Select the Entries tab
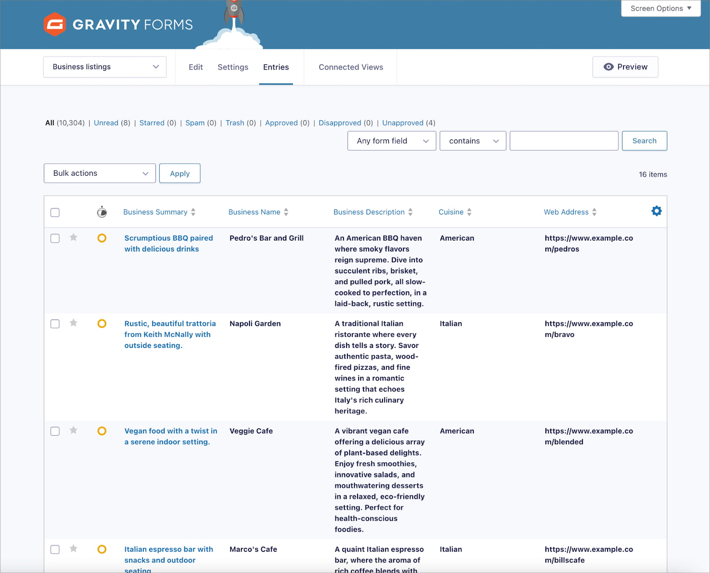Image resolution: width=710 pixels, height=573 pixels. click(276, 67)
